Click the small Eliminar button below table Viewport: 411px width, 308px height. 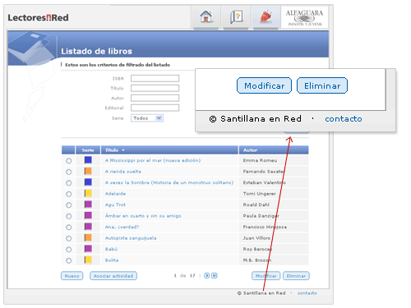(296, 276)
